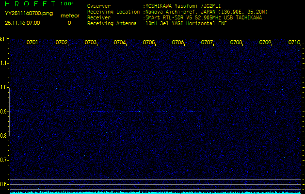Click the SMArt RTL-SDR V5 receiver value
Screen dimensions: 305x194
[x=204, y=18]
